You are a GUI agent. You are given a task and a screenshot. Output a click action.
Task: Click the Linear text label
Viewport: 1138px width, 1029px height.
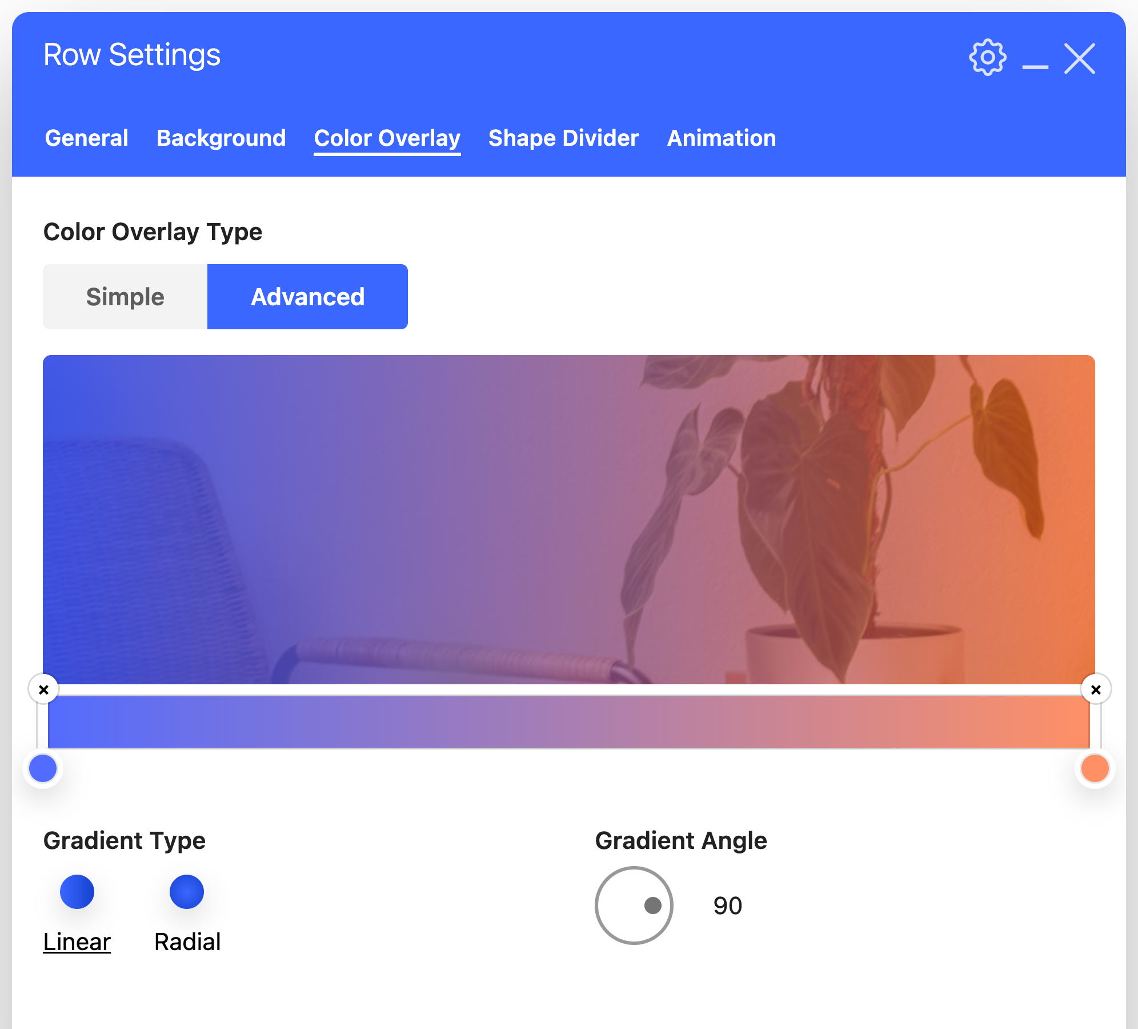click(x=77, y=942)
